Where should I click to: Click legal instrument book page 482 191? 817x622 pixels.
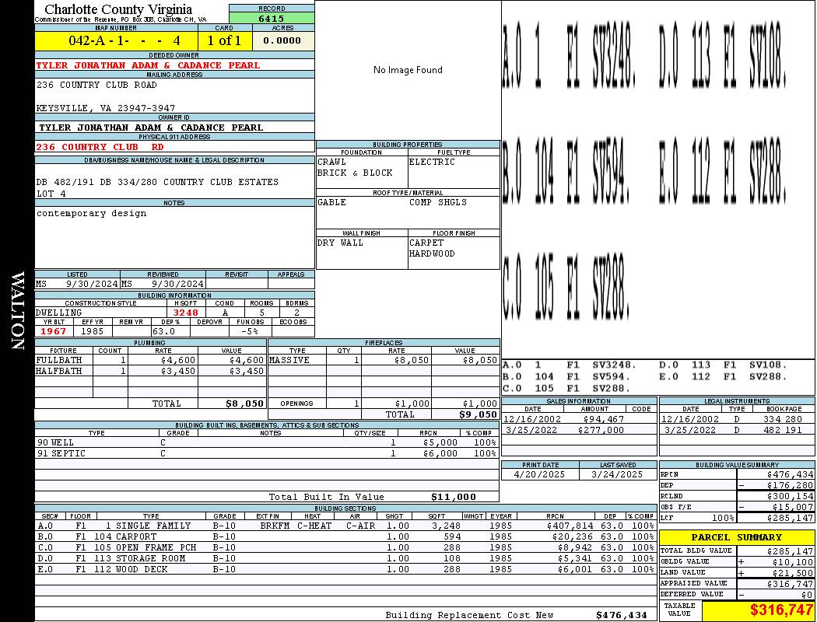[x=783, y=431]
